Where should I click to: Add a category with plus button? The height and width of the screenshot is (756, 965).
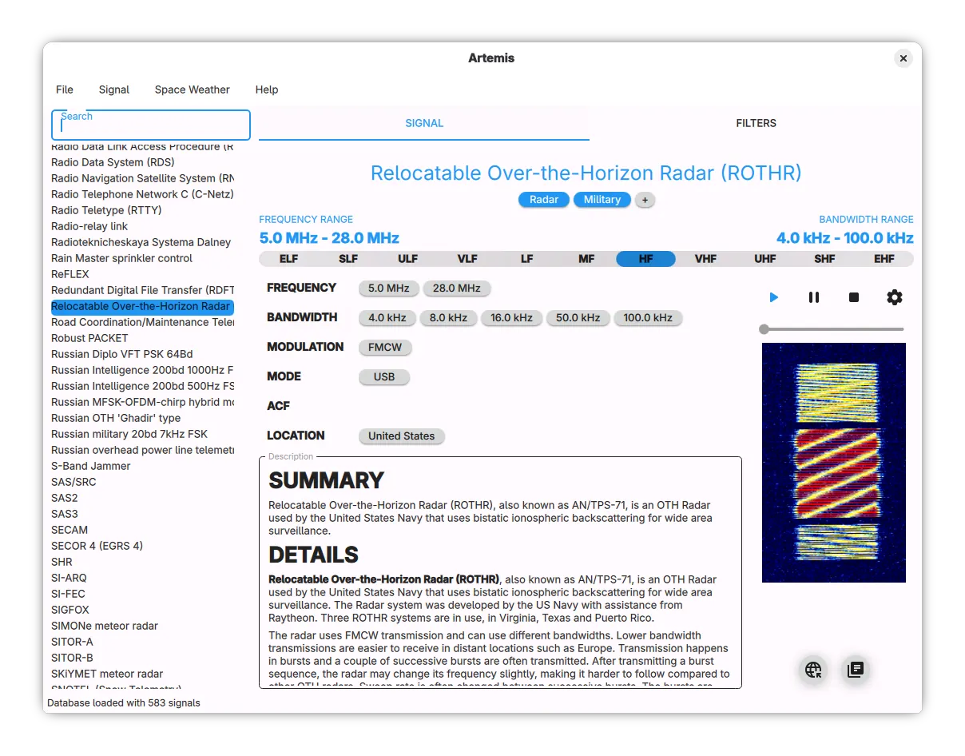645,200
